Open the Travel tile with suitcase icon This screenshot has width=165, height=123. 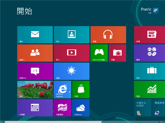150,71
